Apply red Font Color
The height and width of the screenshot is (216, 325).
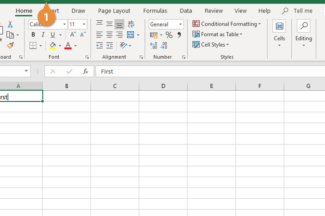pyautogui.click(x=68, y=46)
